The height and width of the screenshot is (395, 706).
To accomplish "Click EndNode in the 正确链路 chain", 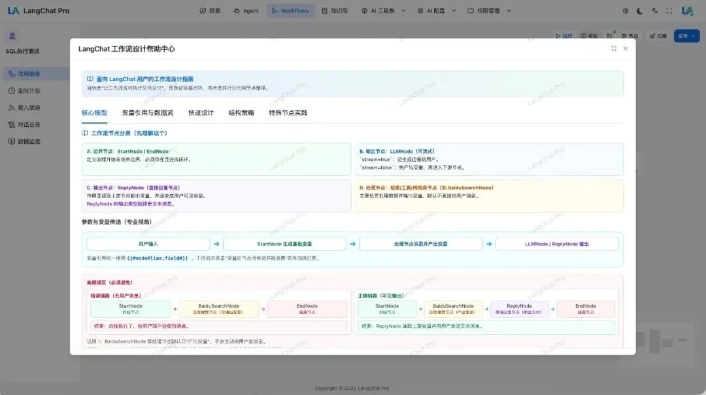I will coord(585,309).
